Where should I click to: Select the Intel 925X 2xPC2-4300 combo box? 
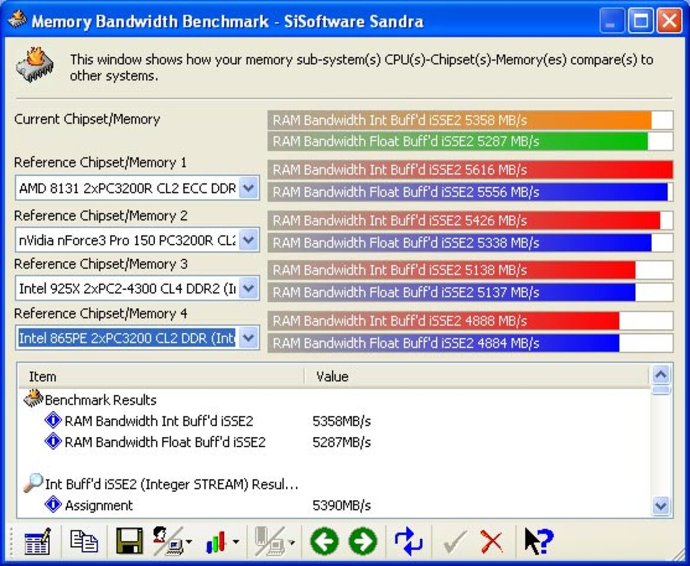[138, 289]
